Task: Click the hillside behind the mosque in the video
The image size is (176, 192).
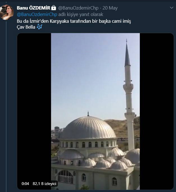Action: (118, 126)
